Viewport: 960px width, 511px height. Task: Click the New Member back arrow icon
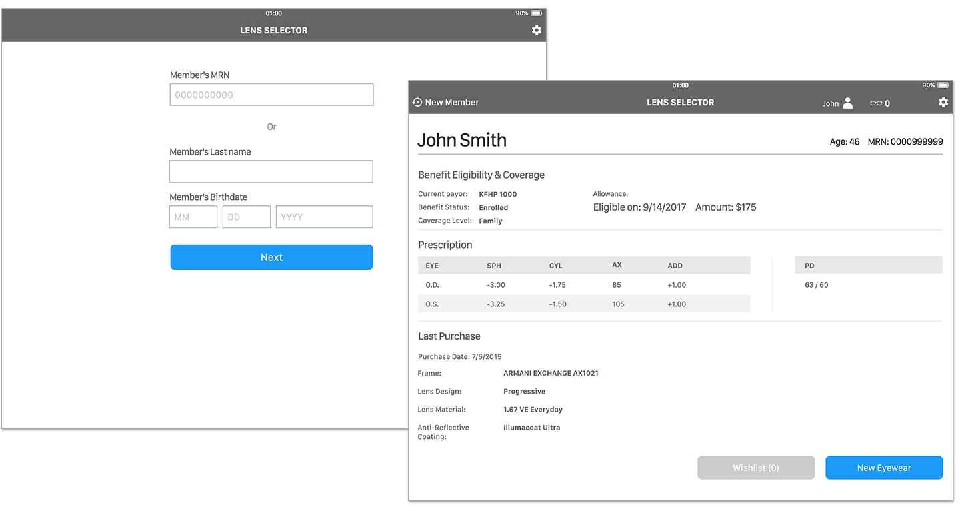point(417,102)
